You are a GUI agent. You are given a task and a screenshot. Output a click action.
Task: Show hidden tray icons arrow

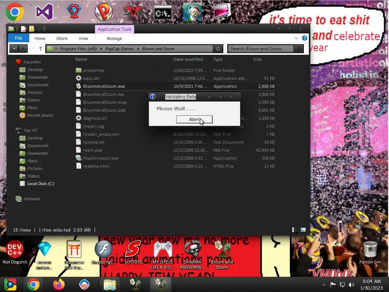point(324,285)
